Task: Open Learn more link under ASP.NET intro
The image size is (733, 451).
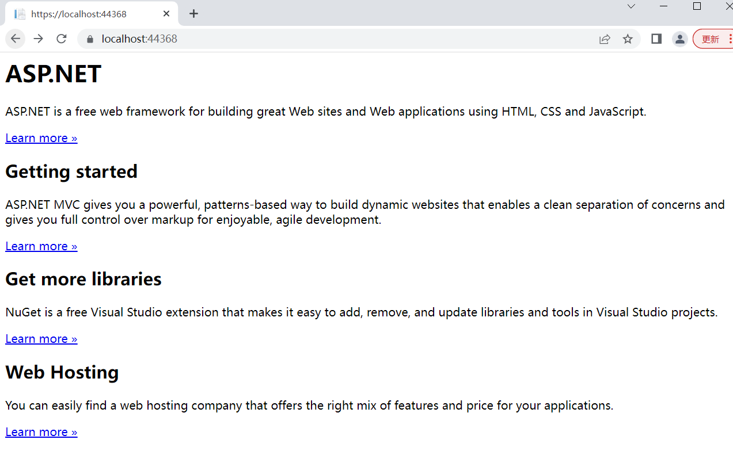Action: pos(41,138)
